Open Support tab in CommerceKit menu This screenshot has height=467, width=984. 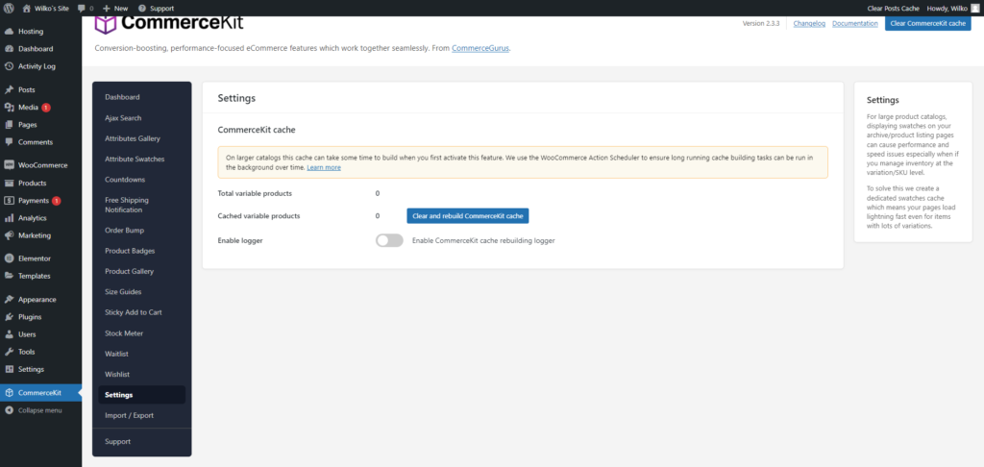click(118, 442)
